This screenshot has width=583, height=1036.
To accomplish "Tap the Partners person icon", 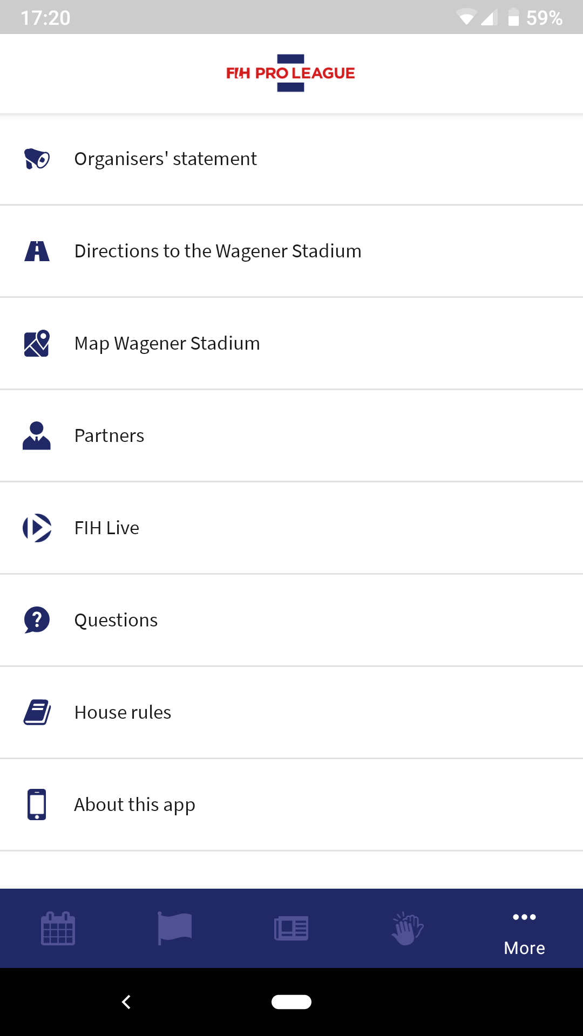I will [37, 436].
